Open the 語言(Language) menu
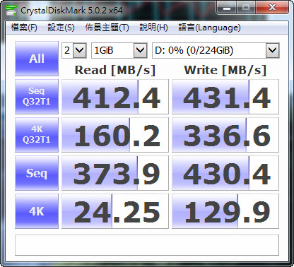The height and width of the screenshot is (267, 294). [209, 28]
